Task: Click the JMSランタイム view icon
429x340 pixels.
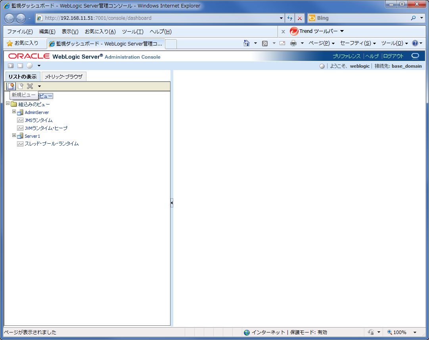Action: [20, 120]
